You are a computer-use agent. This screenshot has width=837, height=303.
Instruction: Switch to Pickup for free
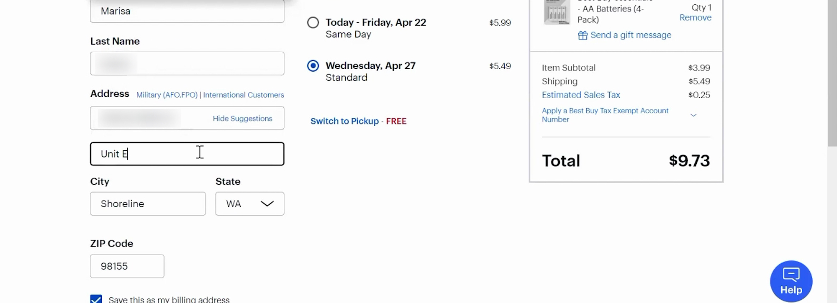tap(344, 121)
